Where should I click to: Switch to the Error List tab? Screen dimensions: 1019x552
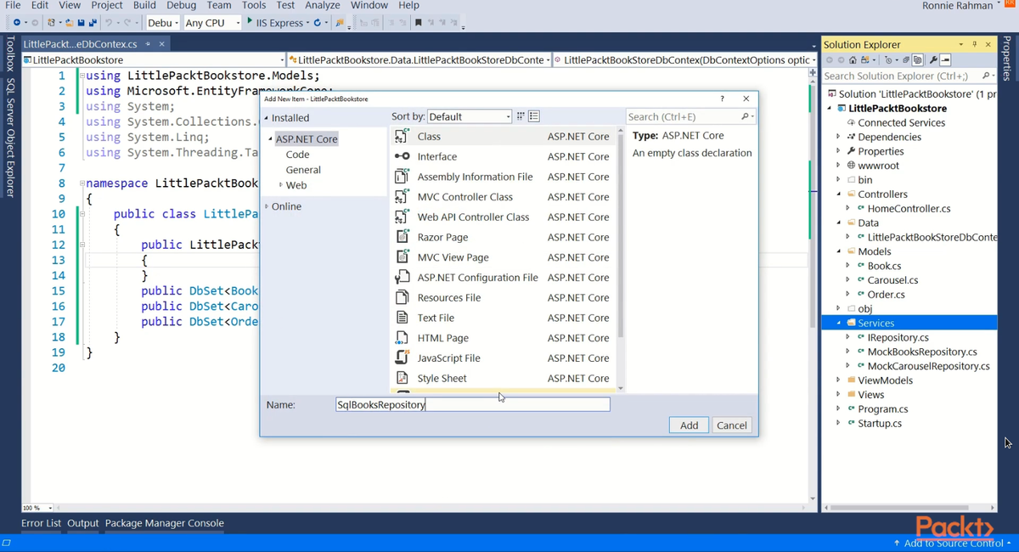pos(41,523)
